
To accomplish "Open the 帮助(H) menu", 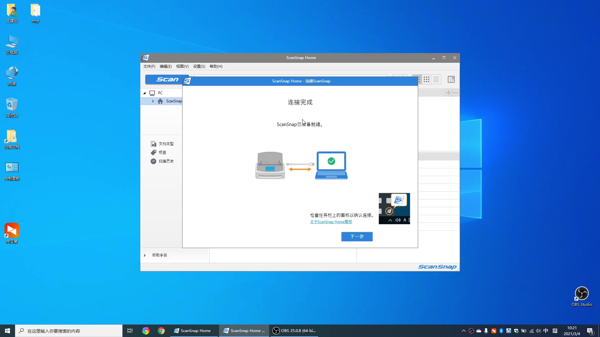I will [x=216, y=66].
